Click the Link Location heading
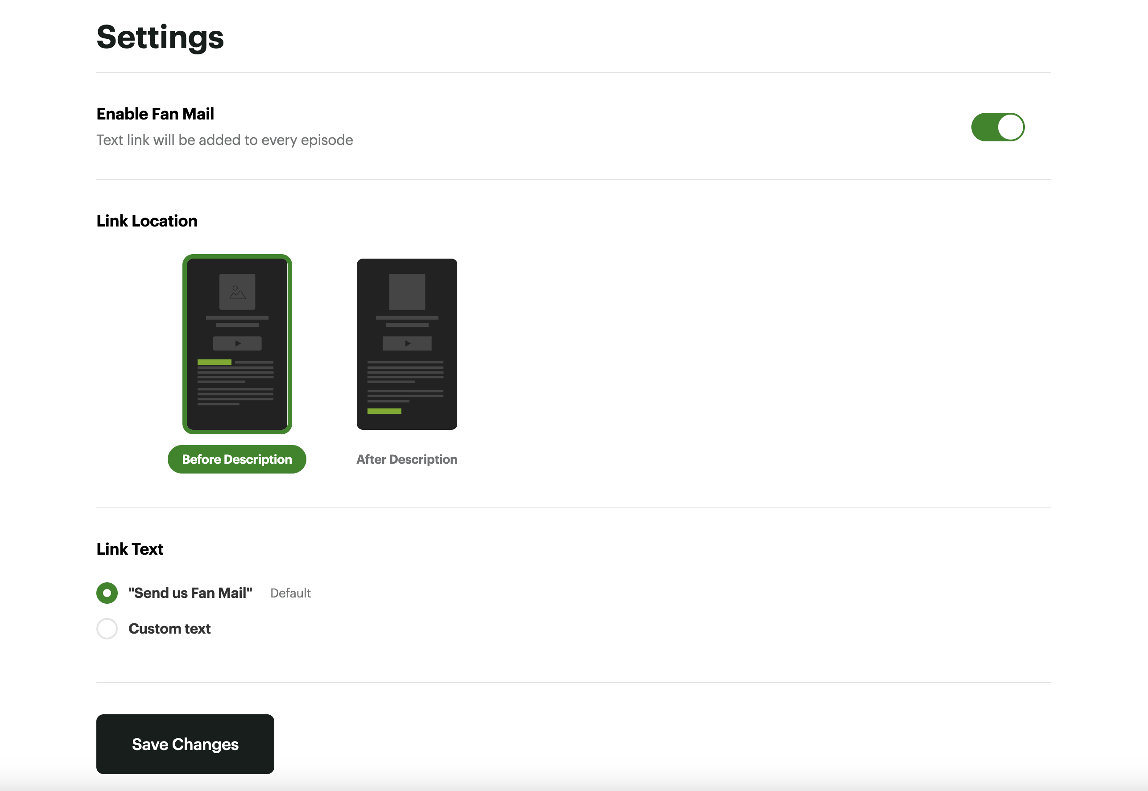Image resolution: width=1148 pixels, height=791 pixels. click(147, 221)
